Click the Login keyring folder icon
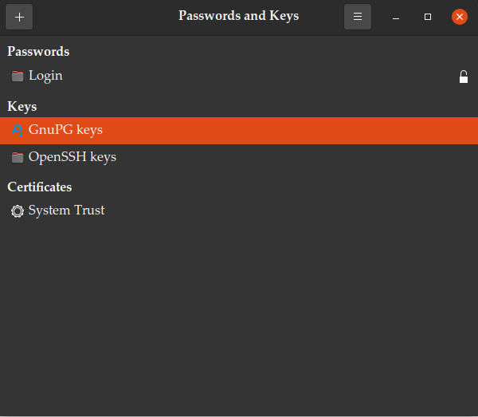 click(18, 77)
